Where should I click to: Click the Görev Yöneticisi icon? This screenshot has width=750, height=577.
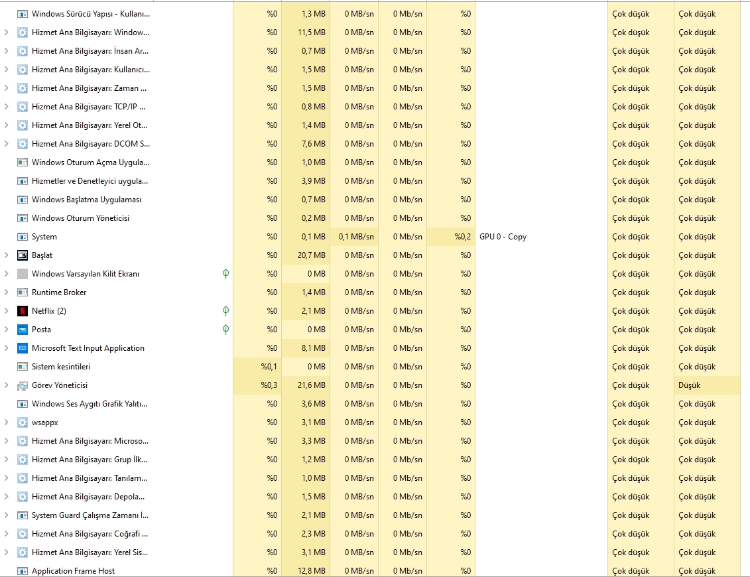pyautogui.click(x=23, y=385)
